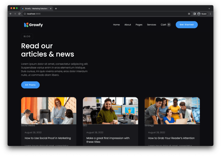Click the Growfy logo icon
The image size is (221, 156).
26,25
